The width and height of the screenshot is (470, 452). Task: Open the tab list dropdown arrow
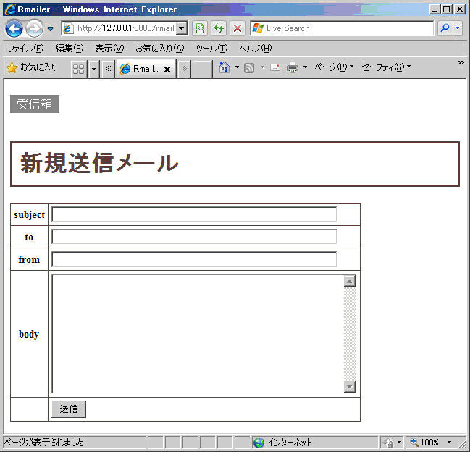click(93, 69)
